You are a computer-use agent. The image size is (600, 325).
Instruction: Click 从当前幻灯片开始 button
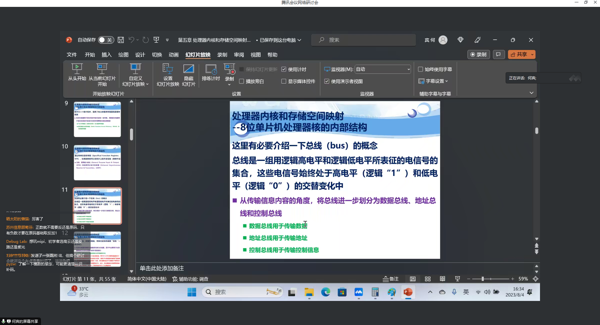102,75
